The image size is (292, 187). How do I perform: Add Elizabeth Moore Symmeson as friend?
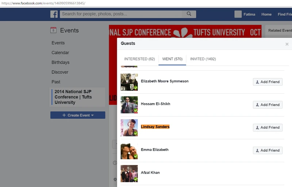pyautogui.click(x=268, y=82)
